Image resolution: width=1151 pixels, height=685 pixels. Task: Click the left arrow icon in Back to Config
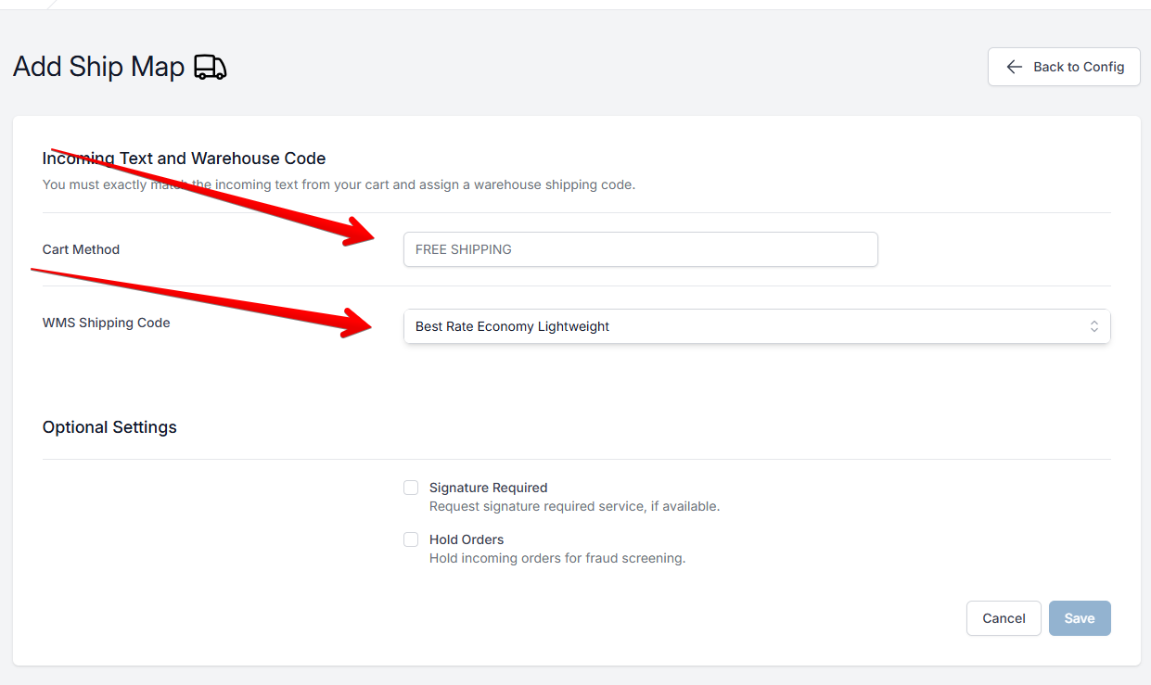(x=1015, y=67)
